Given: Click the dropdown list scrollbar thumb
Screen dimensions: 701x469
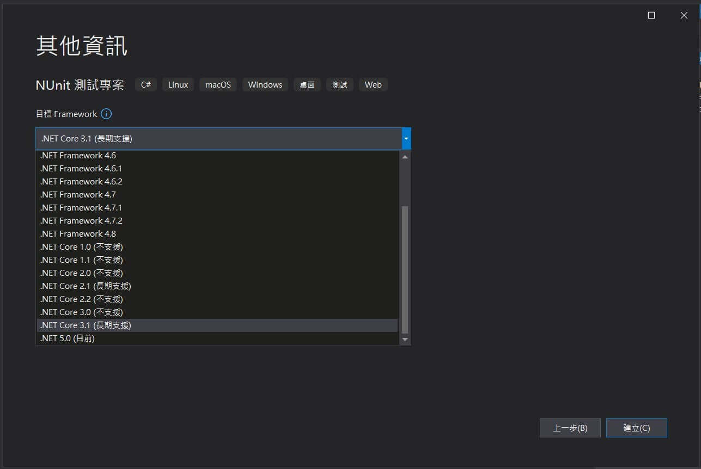Looking at the screenshot, I should click(x=405, y=269).
